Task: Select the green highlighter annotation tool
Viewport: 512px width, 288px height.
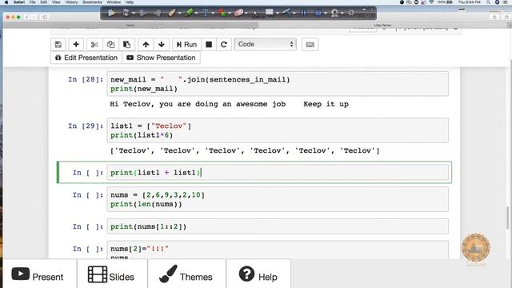Action: point(189,13)
